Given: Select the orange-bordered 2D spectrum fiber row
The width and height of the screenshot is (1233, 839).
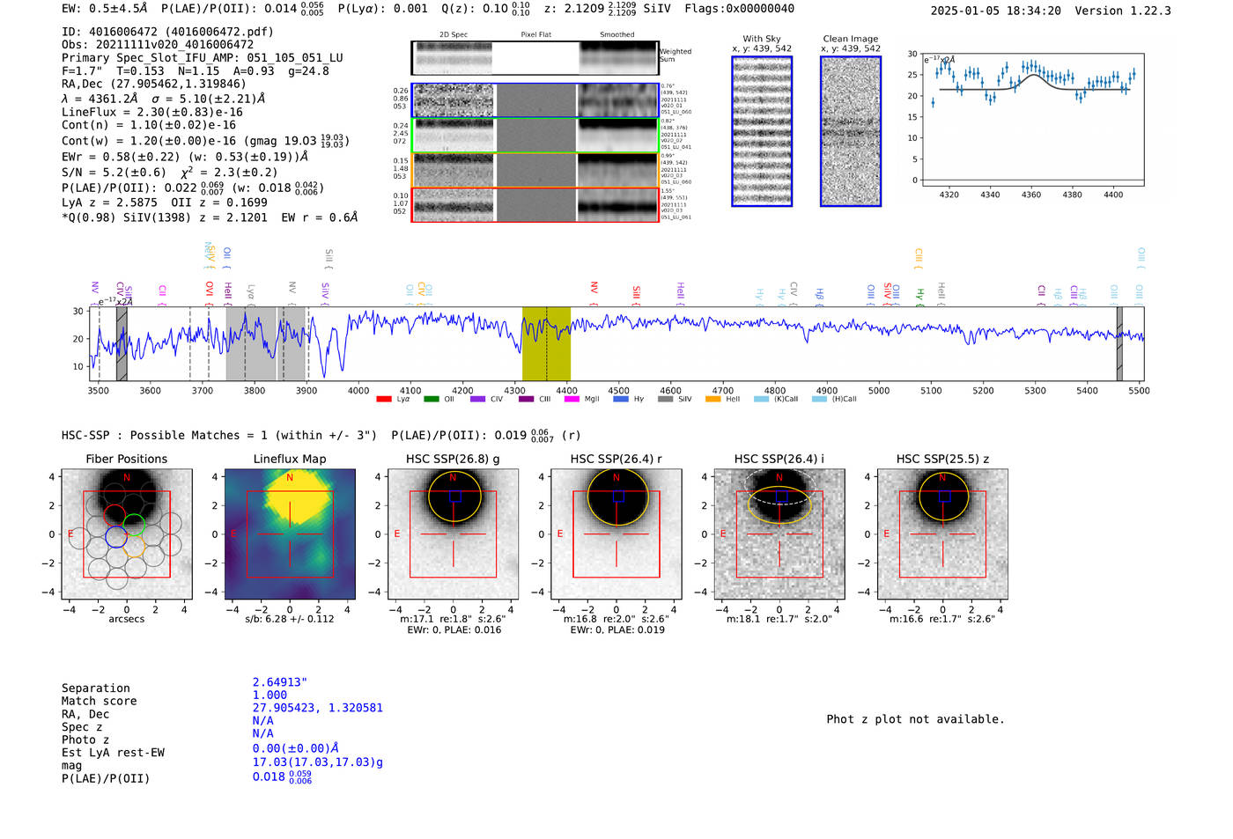Looking at the screenshot, I should pos(535,170).
